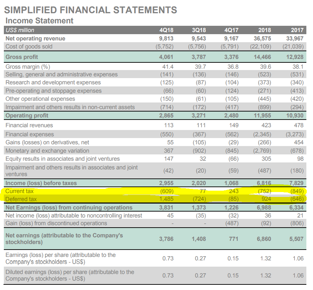Select derivatives value 454
313x290 pixels.
click(x=299, y=143)
